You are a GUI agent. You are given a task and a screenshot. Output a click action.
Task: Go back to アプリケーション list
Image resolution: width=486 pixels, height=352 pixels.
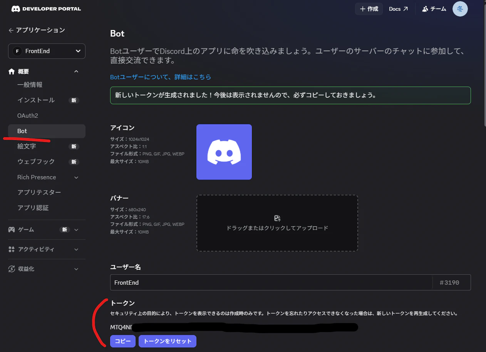(37, 30)
